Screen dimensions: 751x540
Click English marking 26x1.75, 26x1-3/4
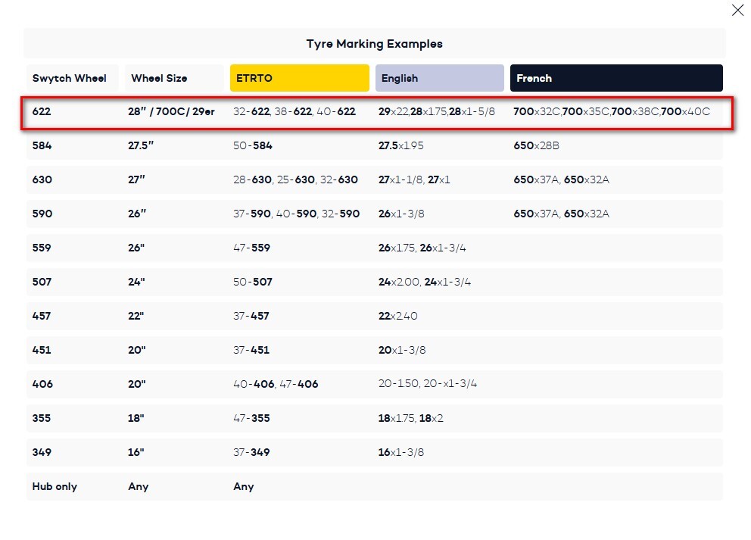pyautogui.click(x=422, y=248)
